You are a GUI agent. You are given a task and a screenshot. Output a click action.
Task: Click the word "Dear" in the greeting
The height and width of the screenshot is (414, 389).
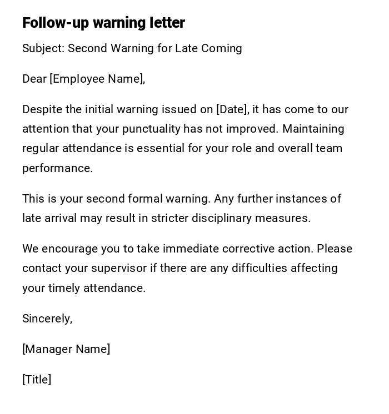pyautogui.click(x=34, y=79)
